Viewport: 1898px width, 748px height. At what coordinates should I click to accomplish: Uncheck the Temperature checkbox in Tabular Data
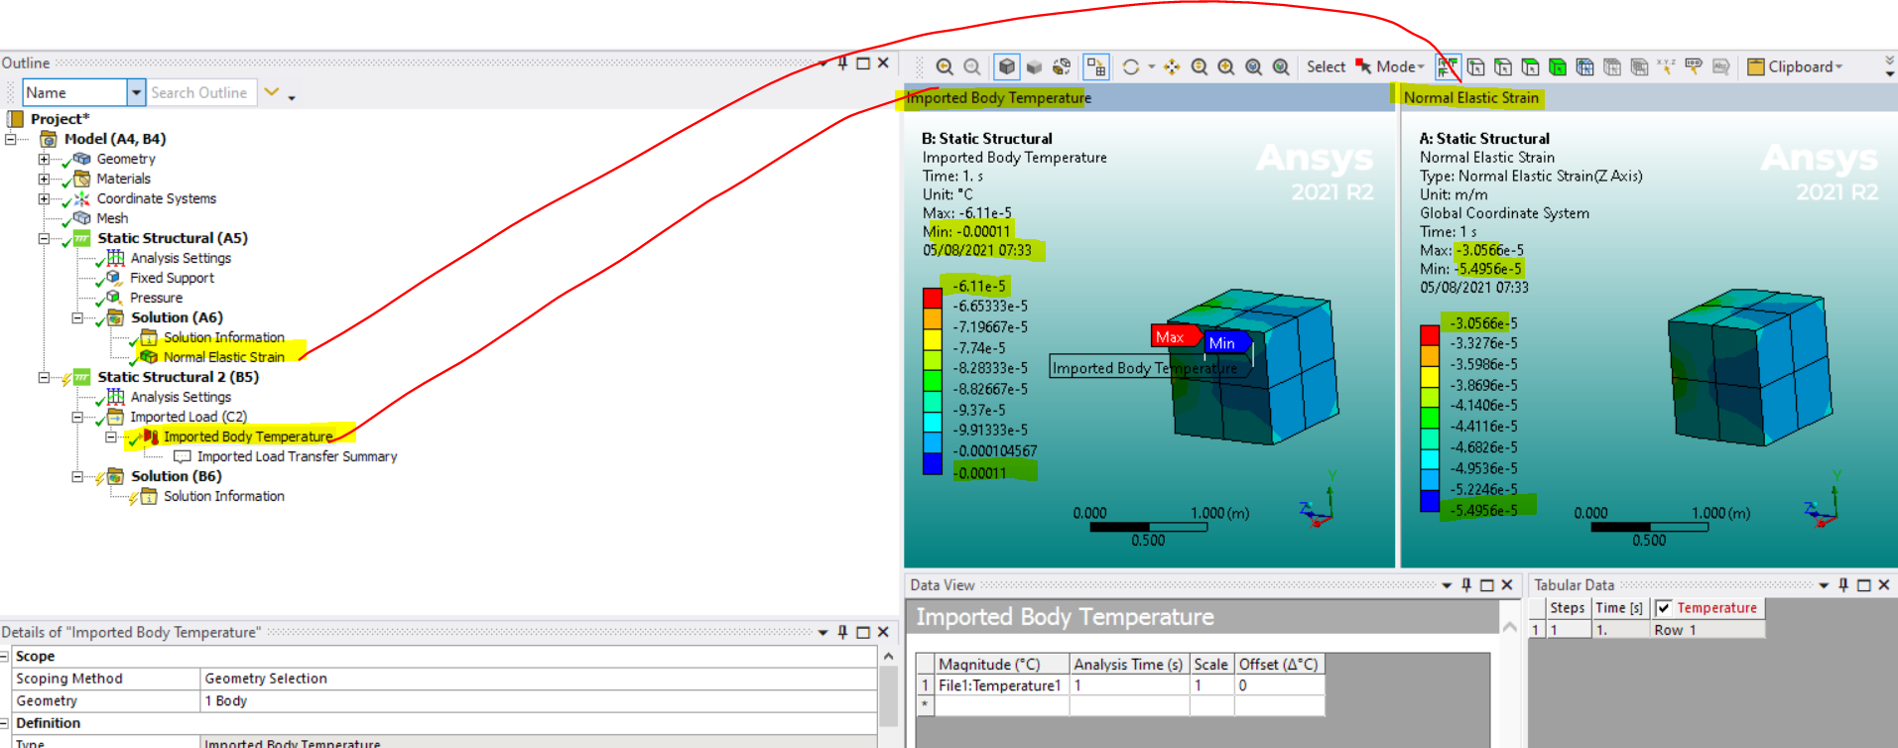click(x=1664, y=608)
